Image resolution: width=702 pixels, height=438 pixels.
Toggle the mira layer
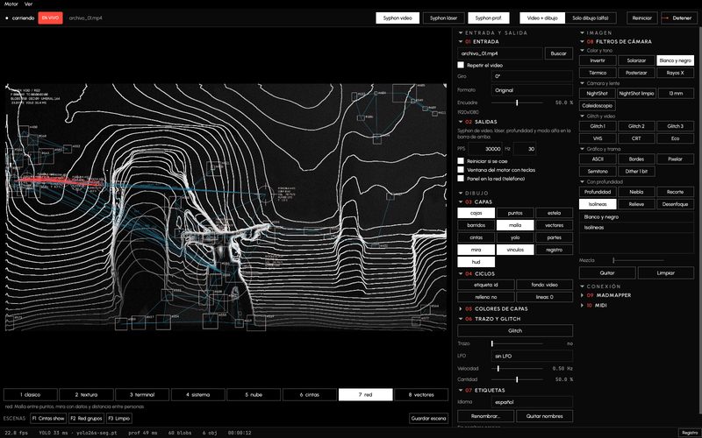476,250
